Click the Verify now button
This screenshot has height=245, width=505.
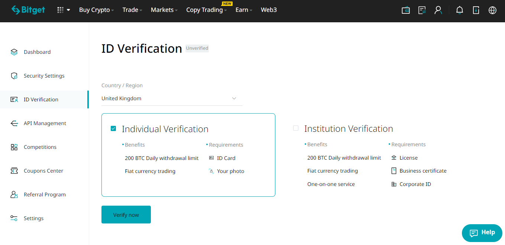[126, 215]
